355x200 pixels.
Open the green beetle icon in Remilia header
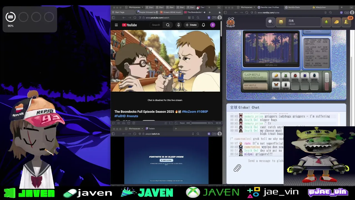tap(326, 22)
